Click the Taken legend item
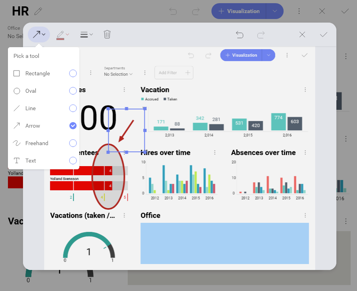Screen dimensions: 357x291 170,99
